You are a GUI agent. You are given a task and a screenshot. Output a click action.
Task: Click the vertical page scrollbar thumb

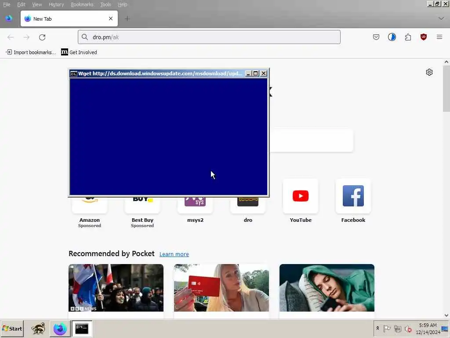446,88
